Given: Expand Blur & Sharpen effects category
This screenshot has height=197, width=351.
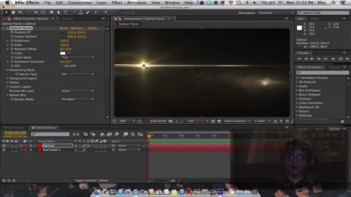Looking at the screenshot, I should (x=297, y=90).
